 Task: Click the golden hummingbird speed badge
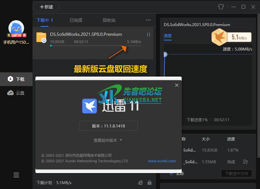219,37
